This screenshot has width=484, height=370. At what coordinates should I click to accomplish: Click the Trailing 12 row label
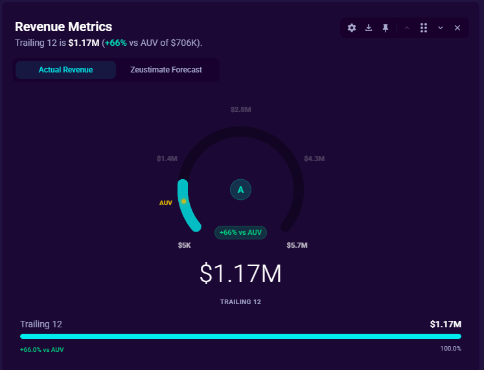(x=41, y=324)
